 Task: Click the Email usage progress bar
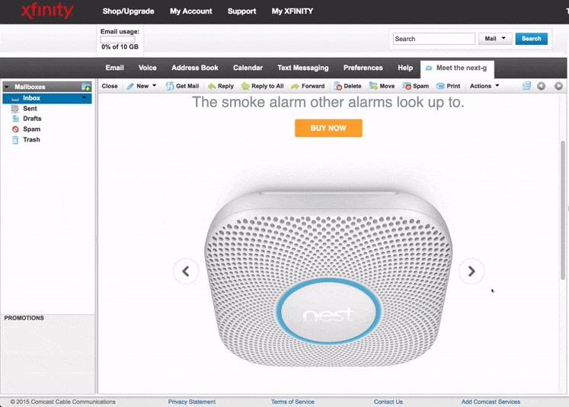tap(117, 40)
